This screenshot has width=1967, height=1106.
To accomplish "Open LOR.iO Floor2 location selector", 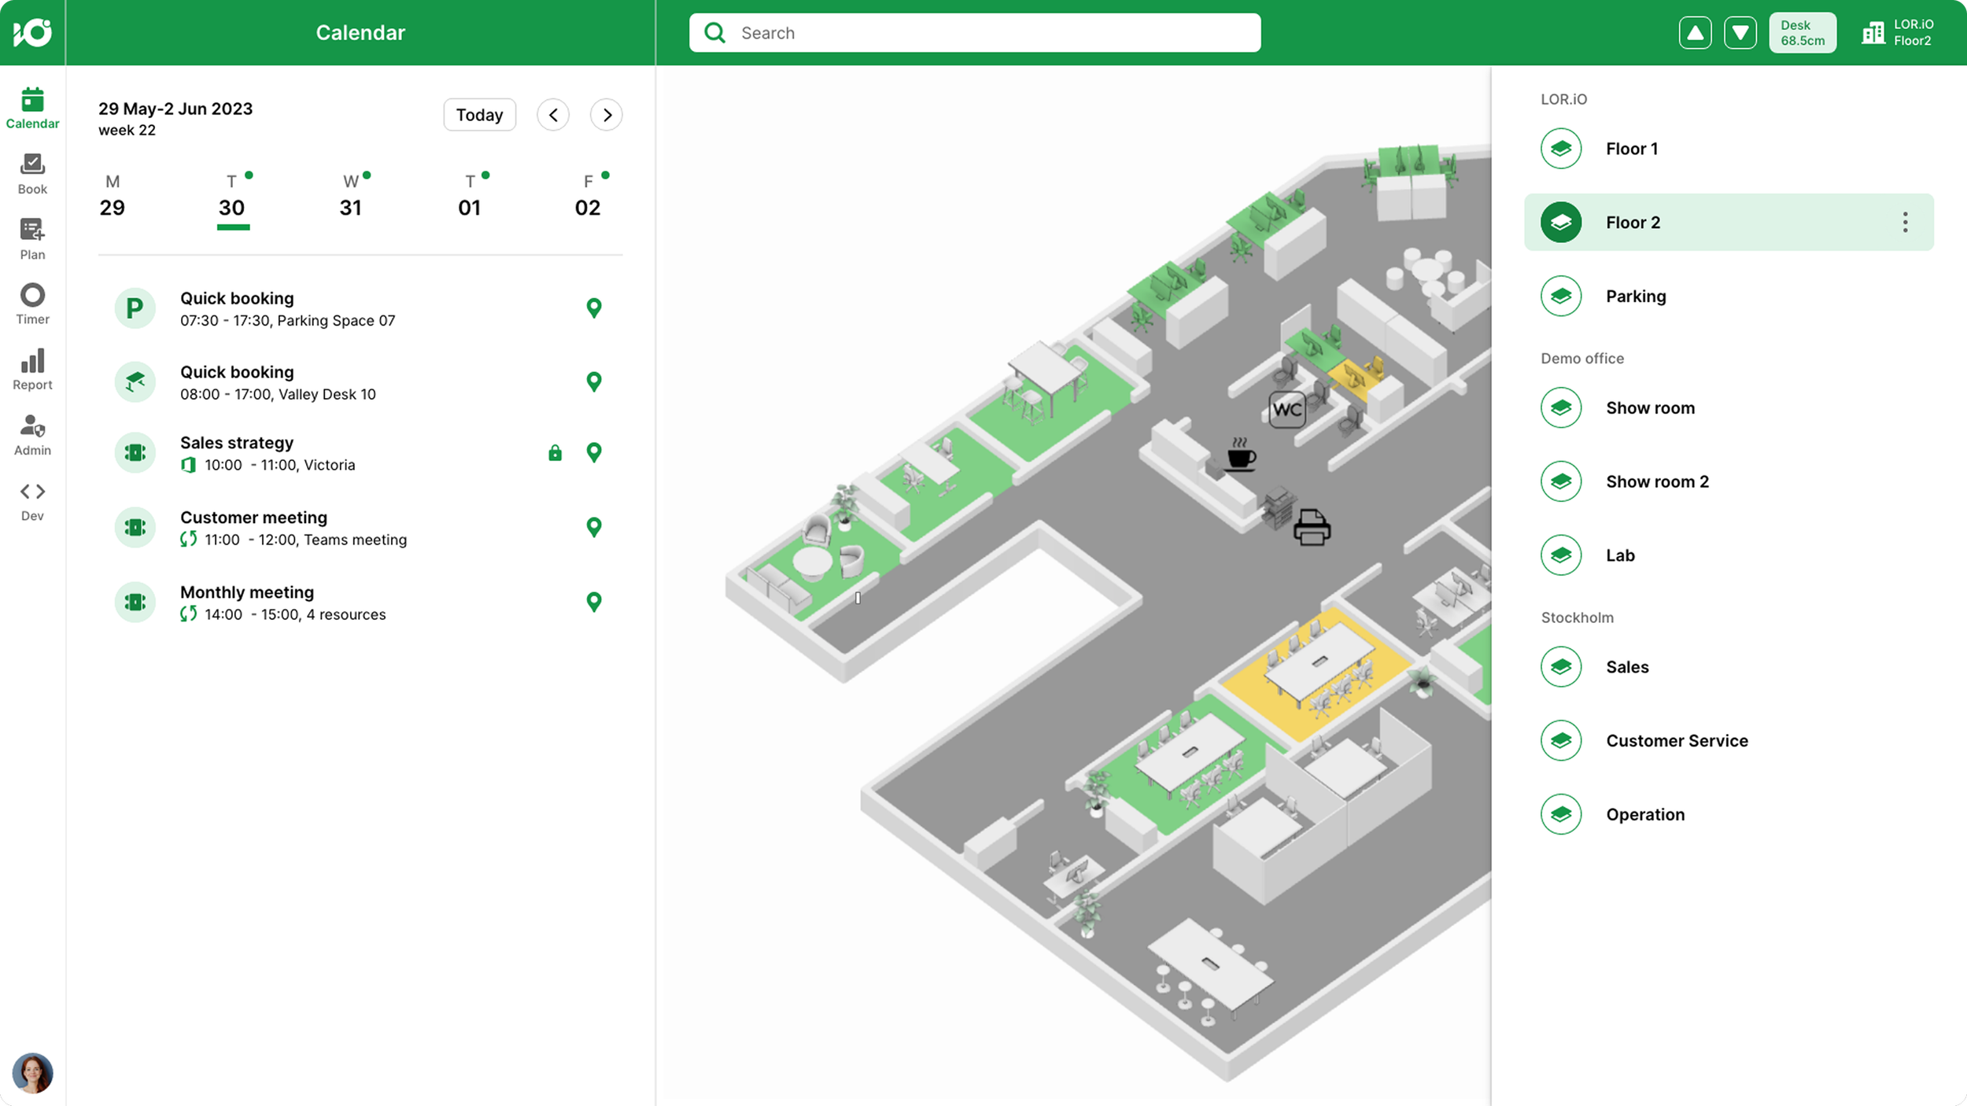I will coord(1898,33).
